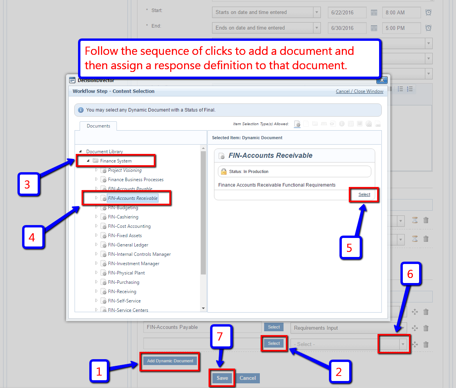Image resolution: width=456 pixels, height=388 pixels.
Task: Expand the FIN-Investment Manager node
Action: tap(96, 263)
